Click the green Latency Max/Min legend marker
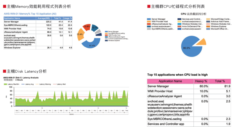This screenshot has width=232, height=127. point(5,84)
